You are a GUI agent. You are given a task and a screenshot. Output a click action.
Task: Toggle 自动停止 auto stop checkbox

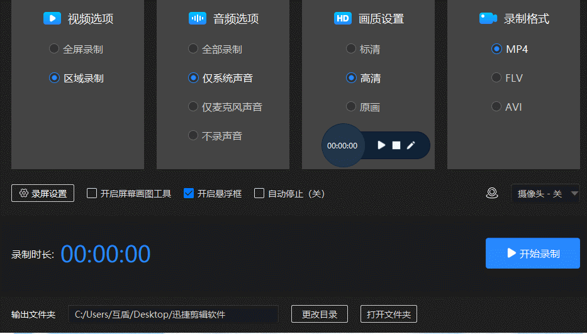pyautogui.click(x=259, y=193)
